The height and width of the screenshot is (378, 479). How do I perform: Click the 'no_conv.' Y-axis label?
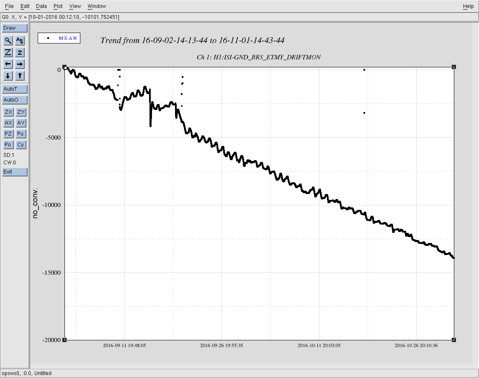pos(35,203)
